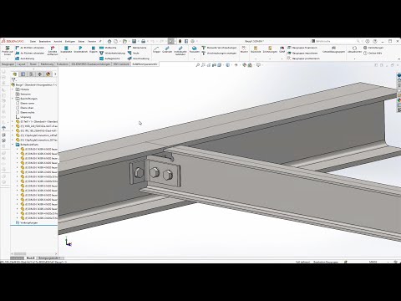
Task: Select the Verschraubung tool
Action: [139, 59]
